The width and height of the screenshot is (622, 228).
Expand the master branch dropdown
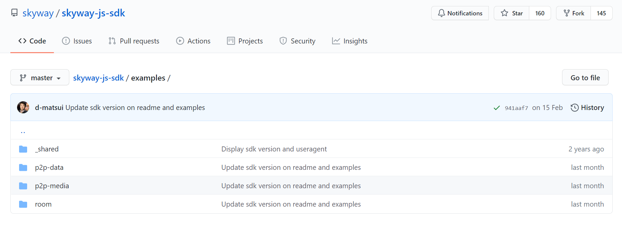40,78
